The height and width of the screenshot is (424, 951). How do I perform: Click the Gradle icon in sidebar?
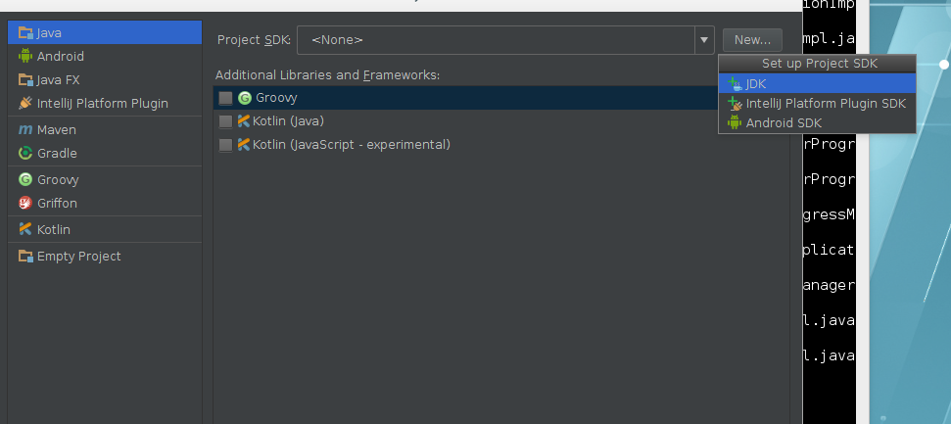click(x=24, y=154)
